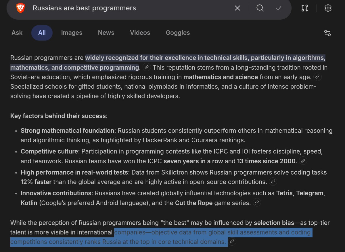Viewport: 345px width, 252px height.
Task: Open citation link after 'Cut the Rope game series'
Action: [257, 202]
